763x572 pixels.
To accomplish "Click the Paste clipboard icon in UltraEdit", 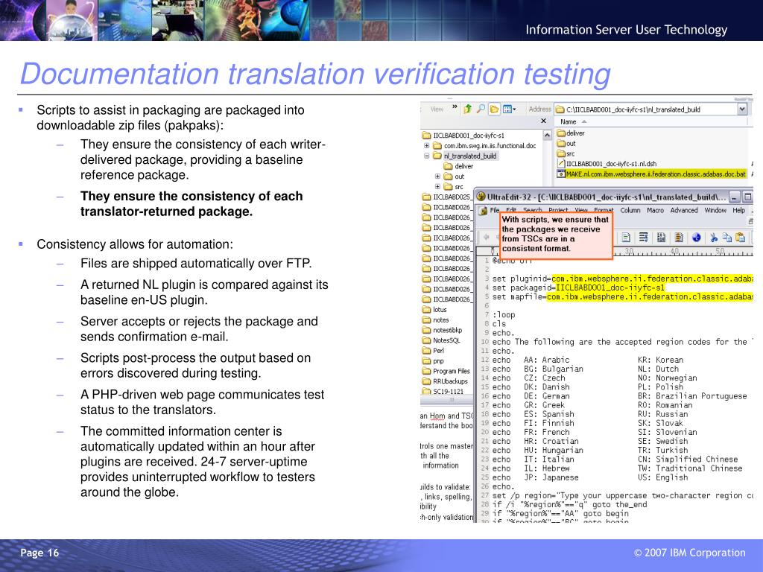I will tap(740, 238).
